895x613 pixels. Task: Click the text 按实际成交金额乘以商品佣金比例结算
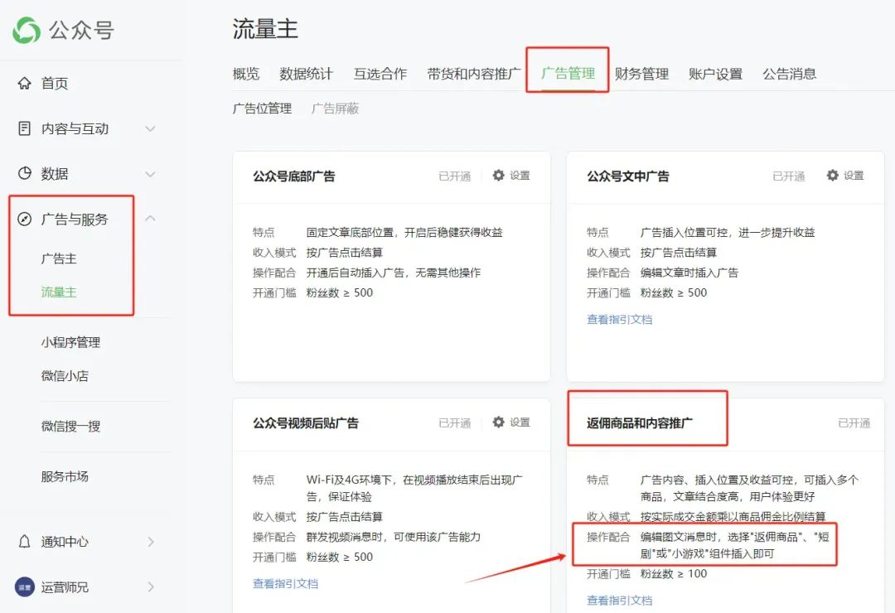click(x=733, y=517)
